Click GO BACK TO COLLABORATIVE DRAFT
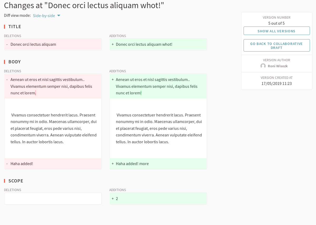The width and height of the screenshot is (316, 225). [x=276, y=45]
